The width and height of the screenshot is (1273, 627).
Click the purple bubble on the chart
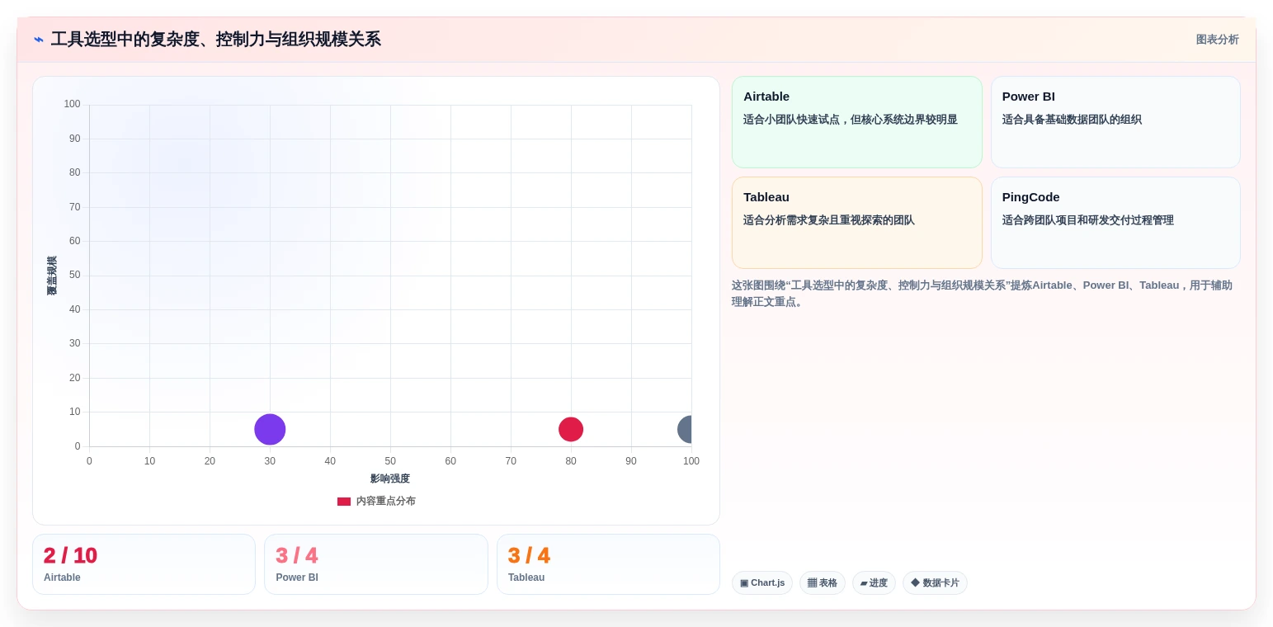(270, 430)
